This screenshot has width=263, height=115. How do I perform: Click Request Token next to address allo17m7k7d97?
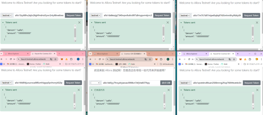point(251,15)
